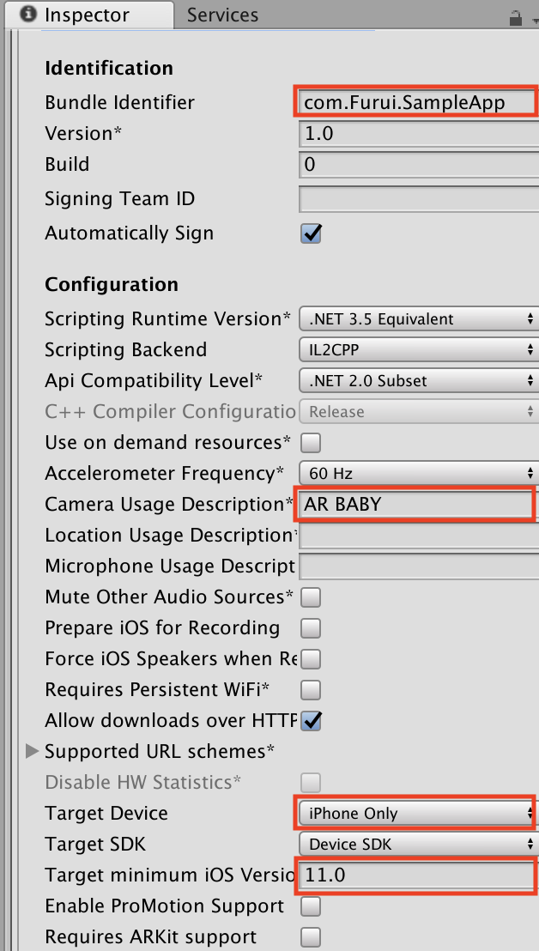Image resolution: width=539 pixels, height=951 pixels.
Task: Select the Inspector tab
Action: point(86,15)
